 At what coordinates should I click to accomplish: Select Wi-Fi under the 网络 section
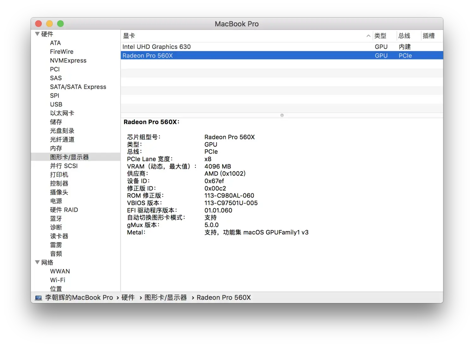click(x=58, y=280)
